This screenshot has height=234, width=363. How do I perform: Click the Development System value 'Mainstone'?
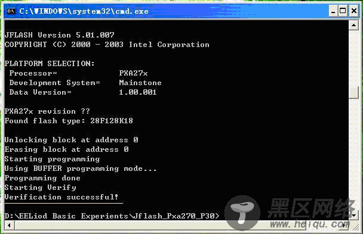point(140,83)
